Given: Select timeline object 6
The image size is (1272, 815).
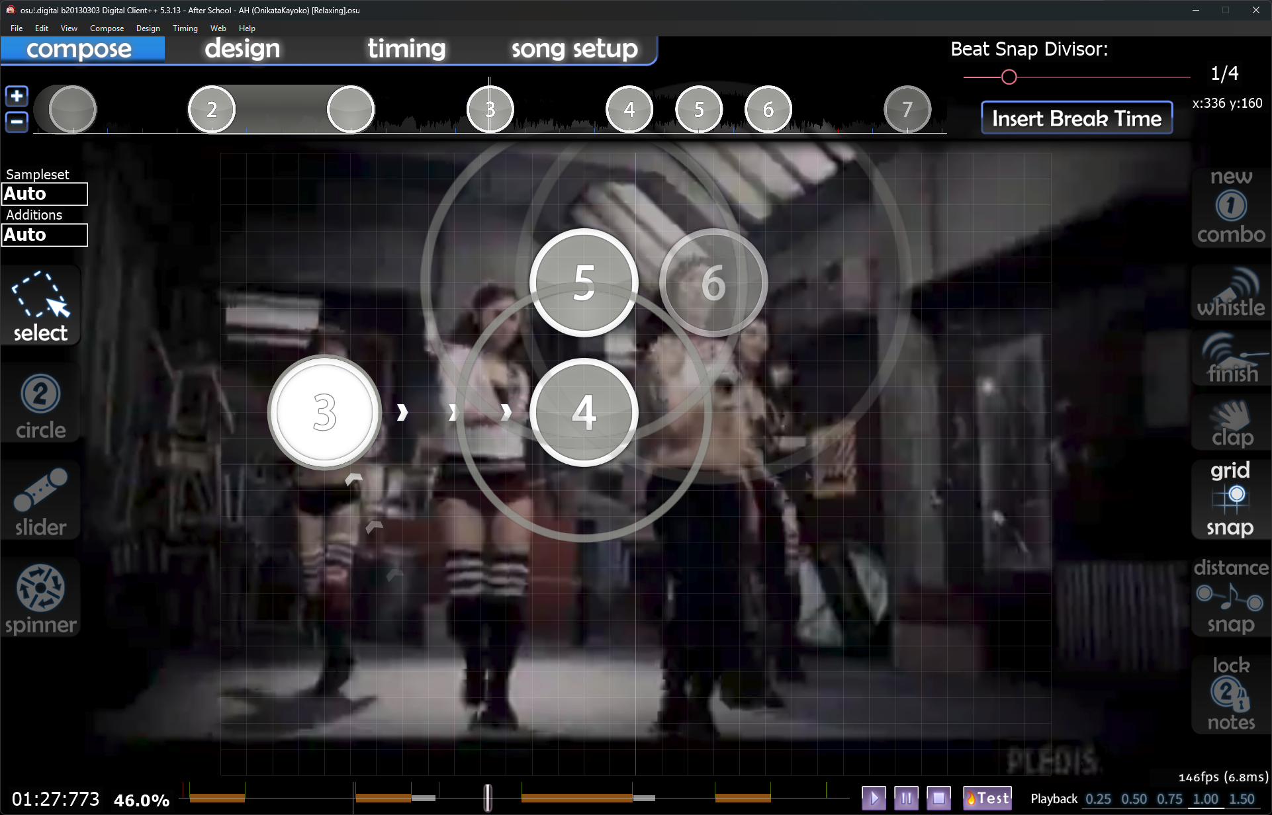Looking at the screenshot, I should point(768,109).
